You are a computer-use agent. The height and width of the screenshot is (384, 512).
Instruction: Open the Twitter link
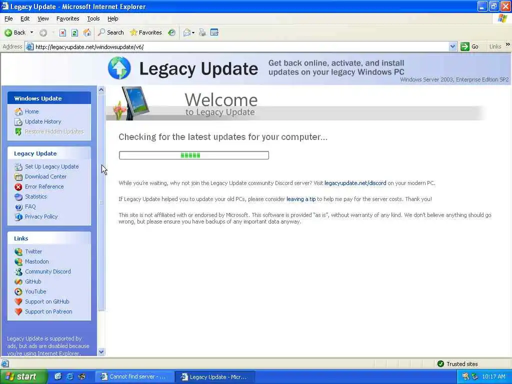click(x=33, y=252)
